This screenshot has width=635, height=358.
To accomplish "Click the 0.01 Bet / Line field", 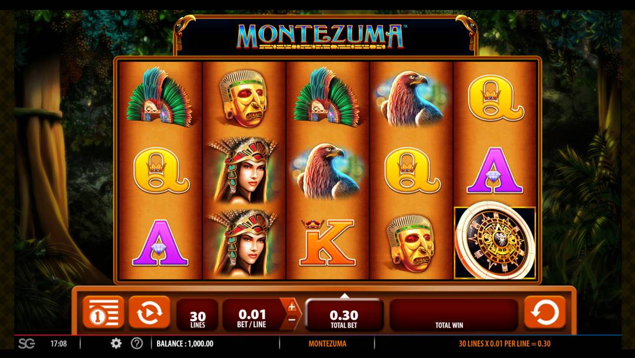I will click(x=252, y=315).
